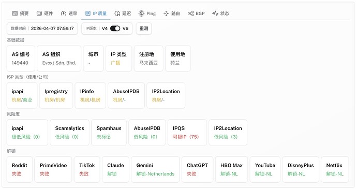
Task: Click the DisneyPlus 解锁-NL card
Action: pyautogui.click(x=301, y=169)
